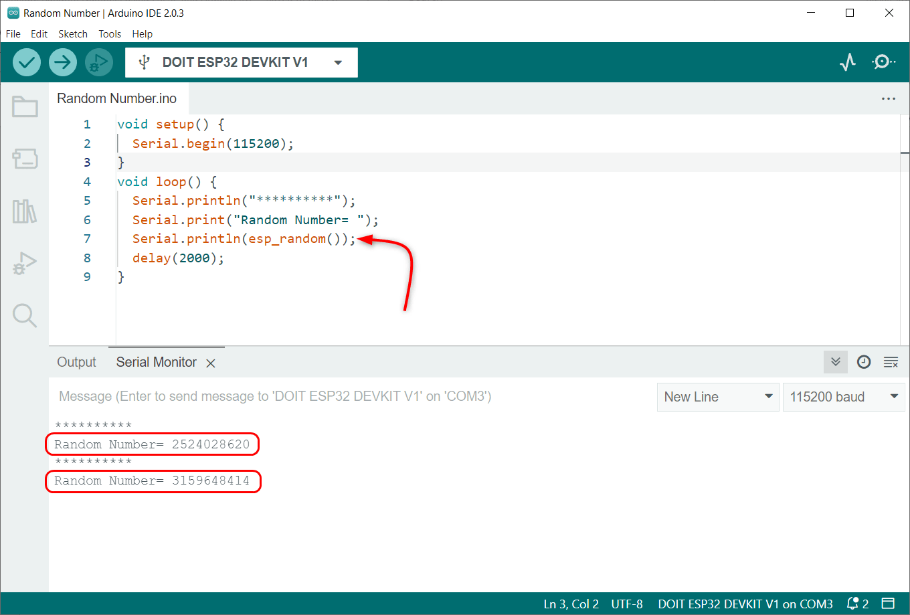Viewport: 910px width, 615px height.
Task: Switch to the Output tab
Action: pos(76,362)
